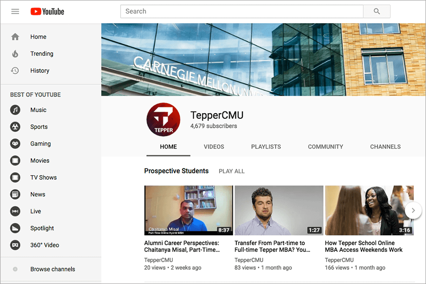Click '166 views • 1 month ago' text
The height and width of the screenshot is (284, 426).
pyautogui.click(x=355, y=268)
